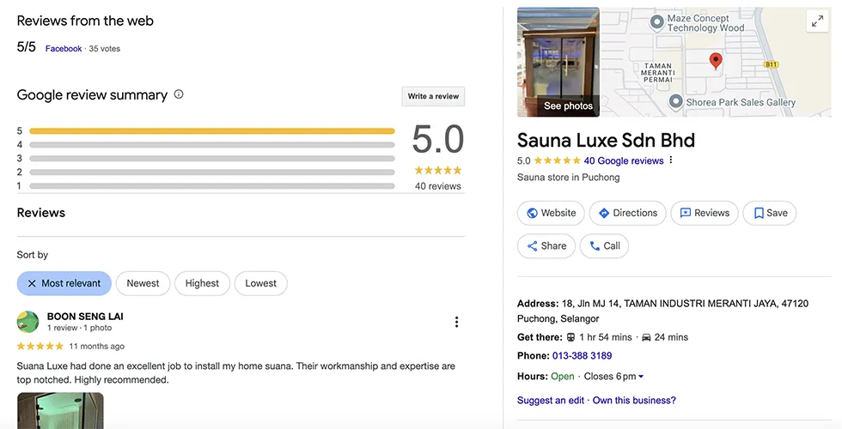Expand the map with the fullscreen arrows icon

(x=817, y=21)
